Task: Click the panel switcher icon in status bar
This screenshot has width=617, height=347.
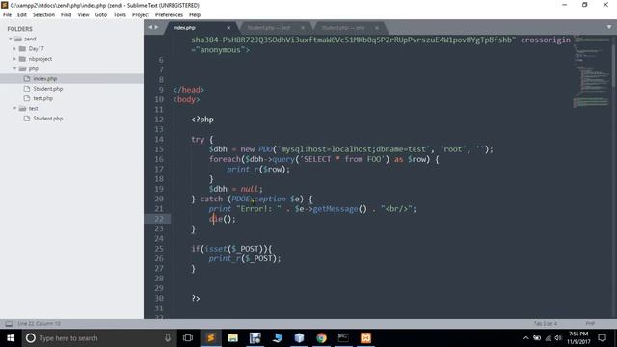Action: click(x=9, y=324)
